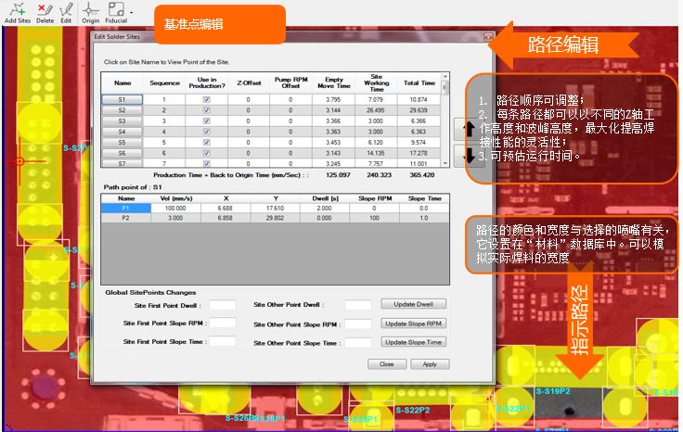
Task: Toggle Use in Production for S1
Action: coord(207,99)
